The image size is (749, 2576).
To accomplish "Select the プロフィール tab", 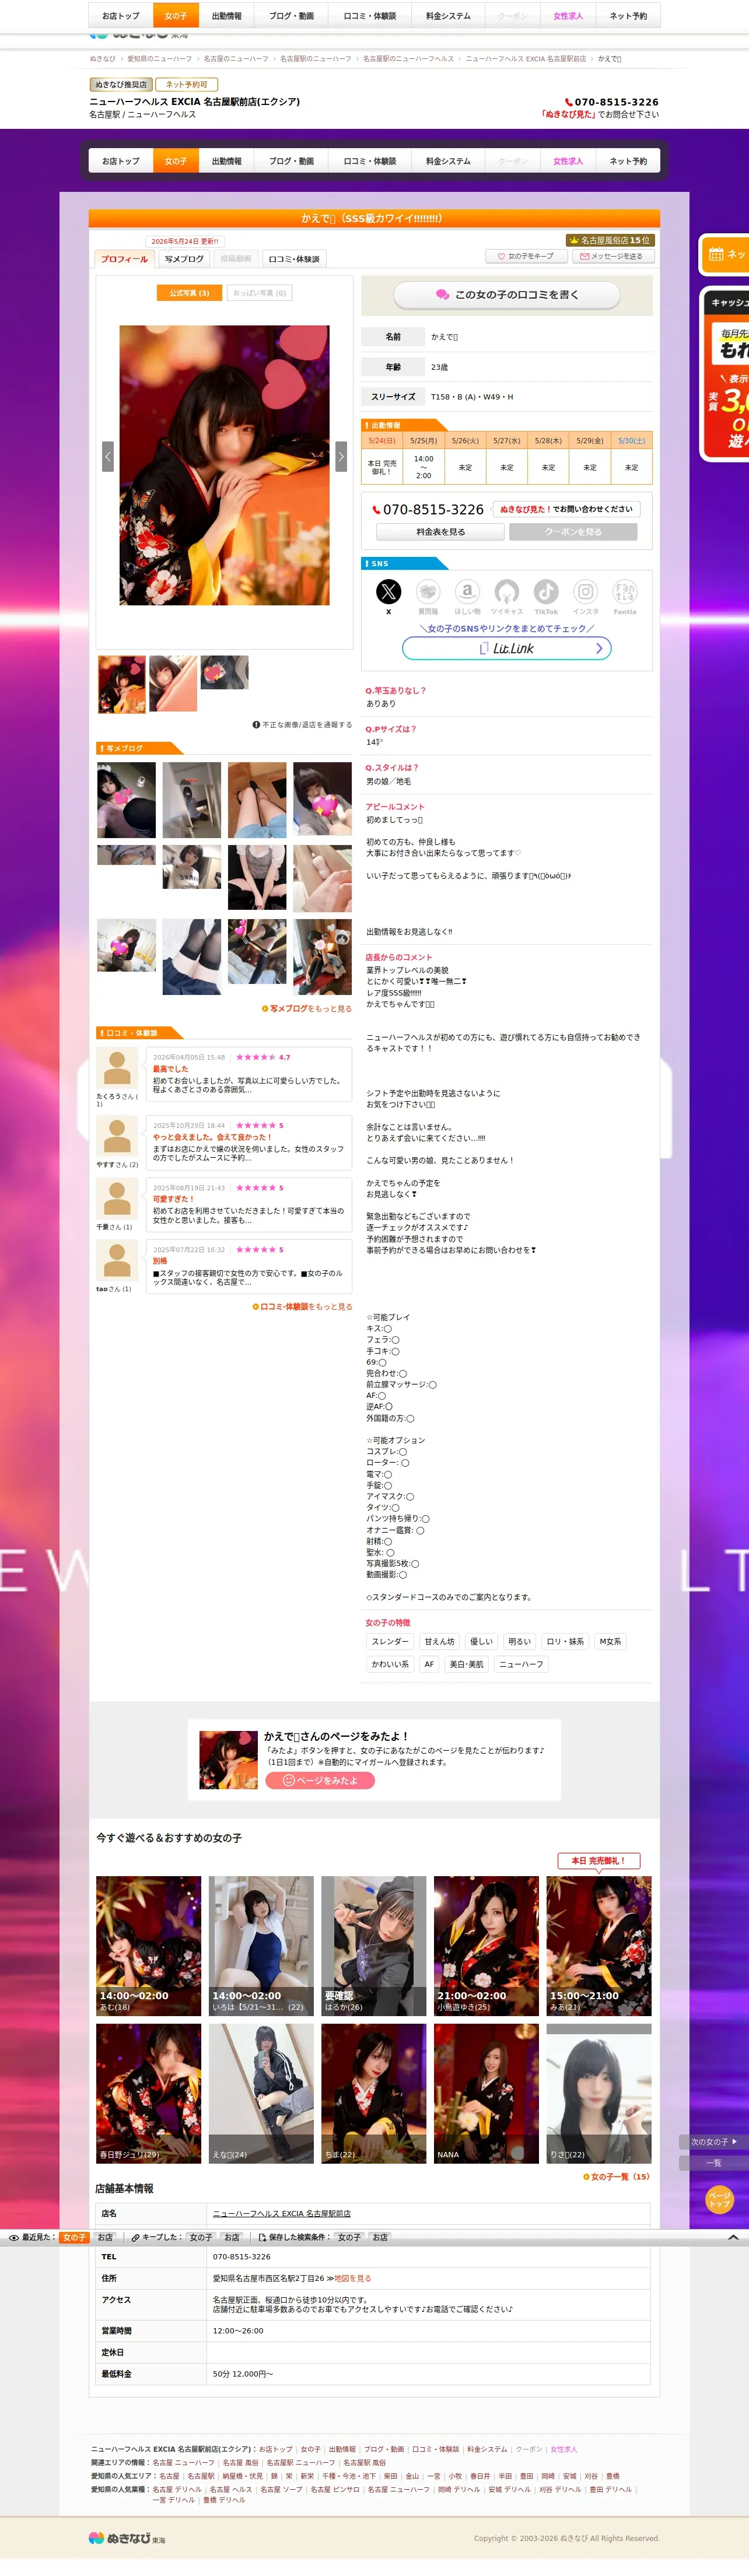I will [x=124, y=259].
